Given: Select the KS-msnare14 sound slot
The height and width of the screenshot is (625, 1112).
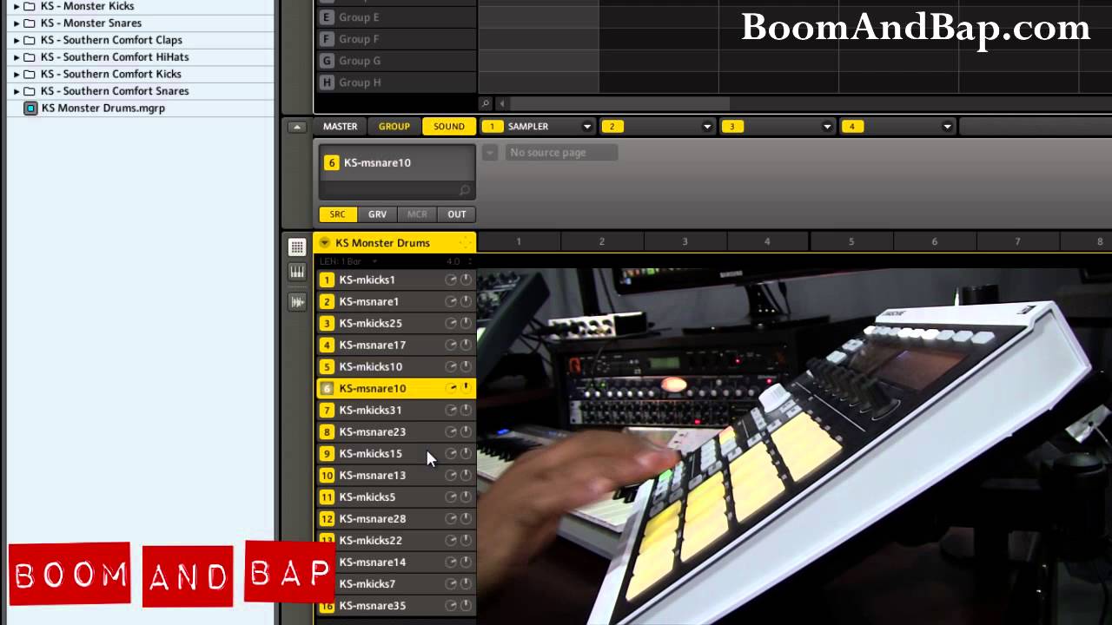Looking at the screenshot, I should pyautogui.click(x=397, y=562).
